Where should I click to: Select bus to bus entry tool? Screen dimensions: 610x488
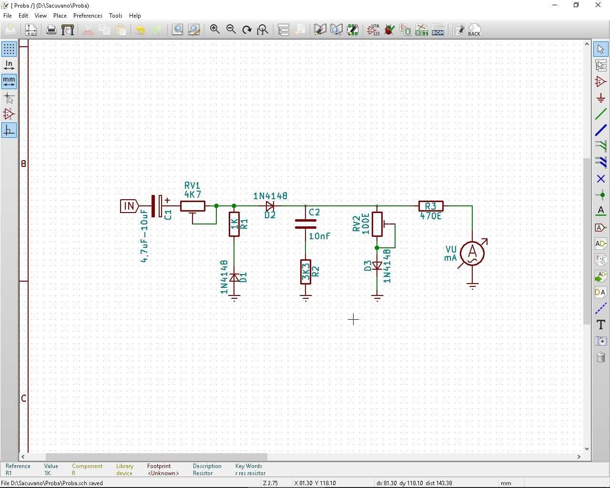coord(601,163)
